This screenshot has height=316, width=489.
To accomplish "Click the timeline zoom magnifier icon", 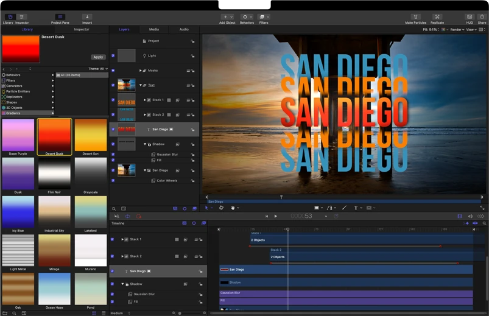I will (484, 223).
